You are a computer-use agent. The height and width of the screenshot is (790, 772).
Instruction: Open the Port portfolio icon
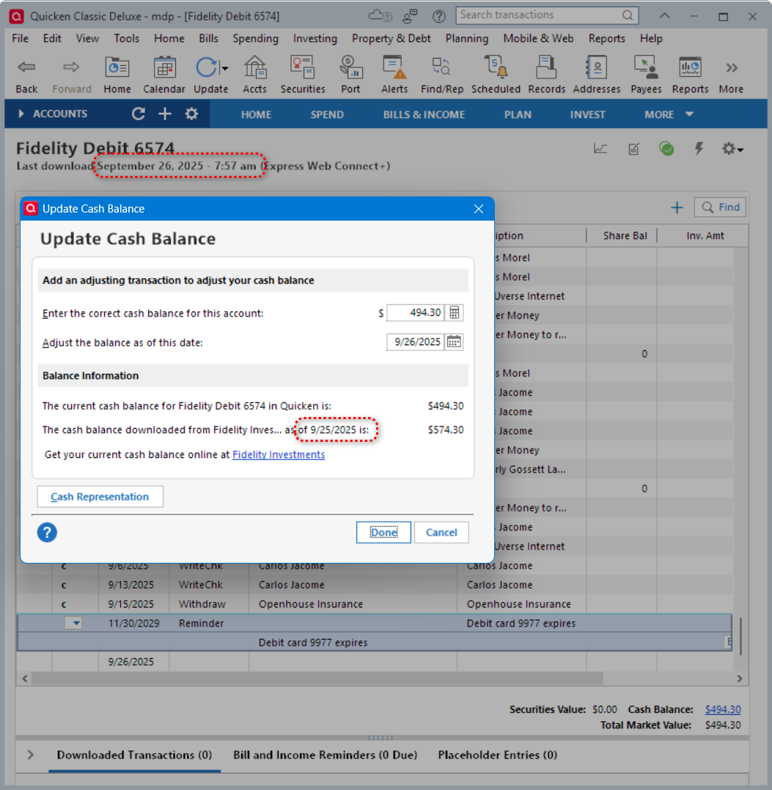point(350,67)
